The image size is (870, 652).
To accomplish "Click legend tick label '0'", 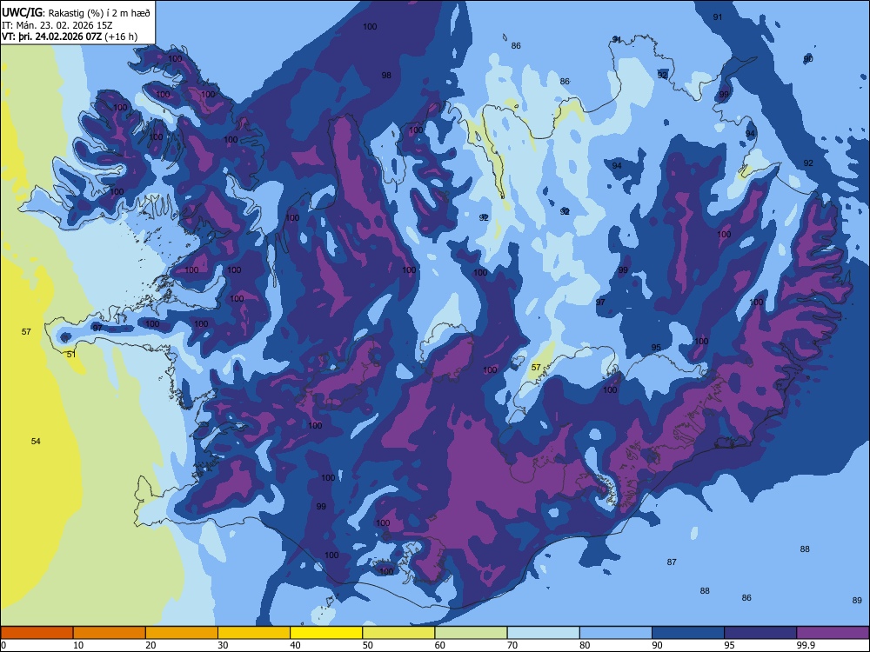I will pos(3,645).
